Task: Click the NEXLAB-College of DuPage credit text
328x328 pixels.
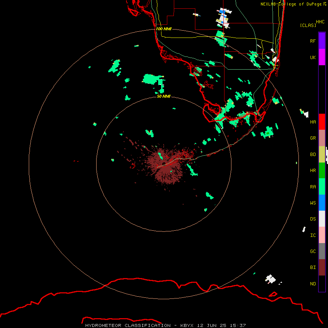Action: coord(291,4)
